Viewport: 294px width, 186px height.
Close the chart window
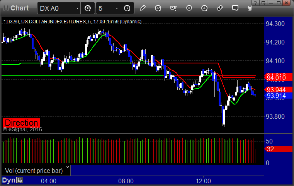pyautogui.click(x=287, y=3)
